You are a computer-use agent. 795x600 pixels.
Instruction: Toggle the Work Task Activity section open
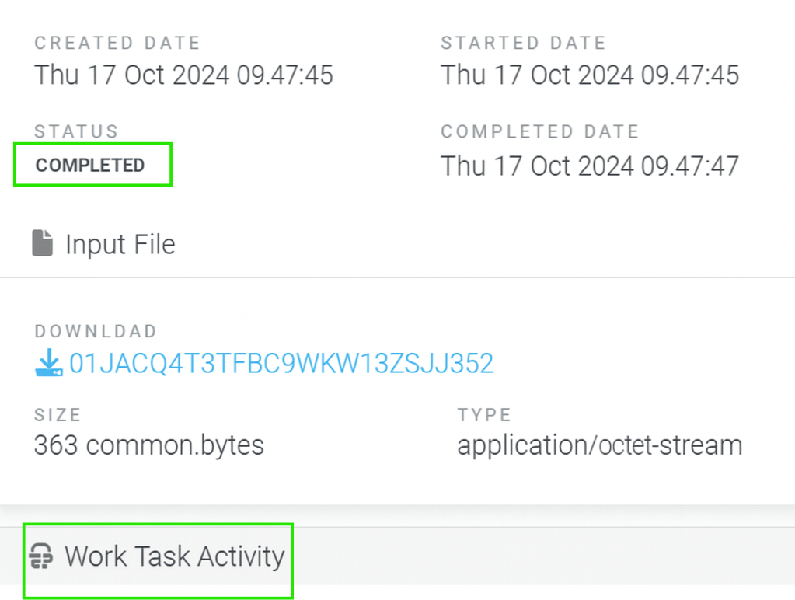click(176, 556)
